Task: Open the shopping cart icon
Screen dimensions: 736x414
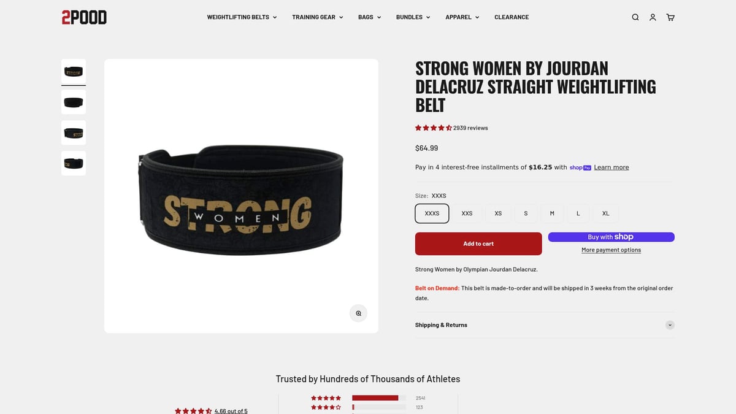Action: pos(670,17)
